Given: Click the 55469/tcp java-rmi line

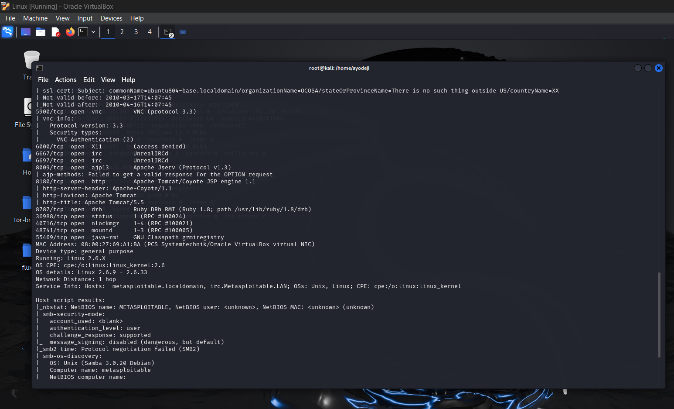Looking at the screenshot, I should click(x=130, y=237).
